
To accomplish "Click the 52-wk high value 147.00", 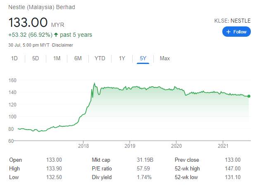I will 233,169.
